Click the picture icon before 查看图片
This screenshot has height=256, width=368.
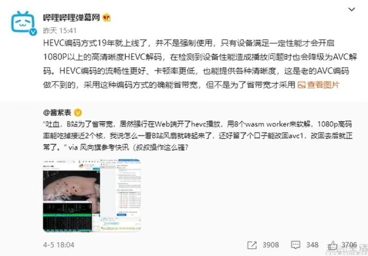[x=301, y=85]
